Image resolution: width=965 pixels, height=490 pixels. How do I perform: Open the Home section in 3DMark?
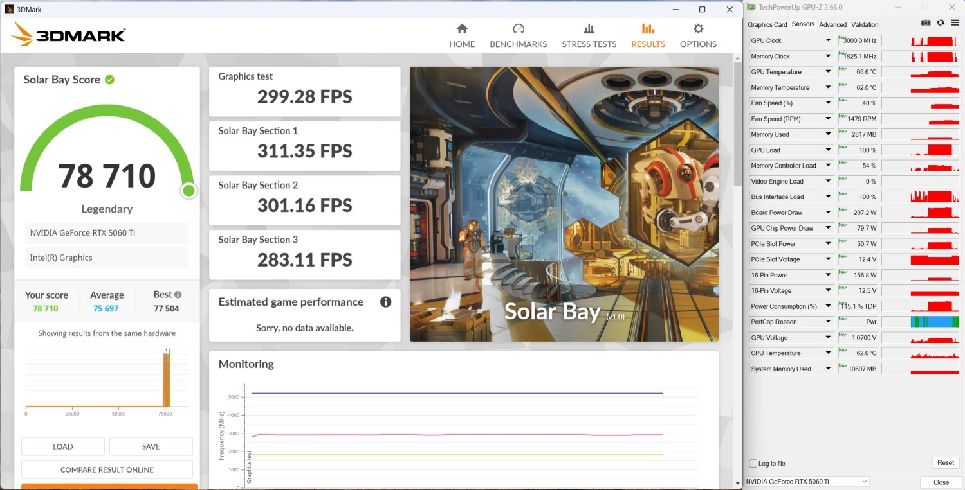[x=461, y=35]
